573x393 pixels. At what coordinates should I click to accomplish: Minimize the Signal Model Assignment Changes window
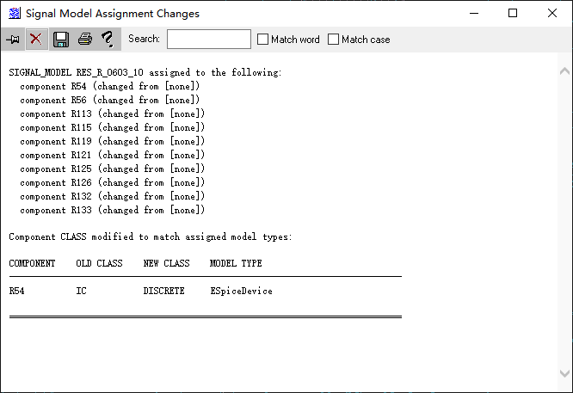click(474, 14)
